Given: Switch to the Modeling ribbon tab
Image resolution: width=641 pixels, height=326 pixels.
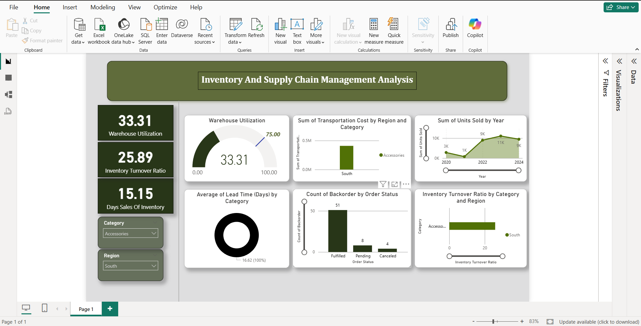Looking at the screenshot, I should 103,7.
